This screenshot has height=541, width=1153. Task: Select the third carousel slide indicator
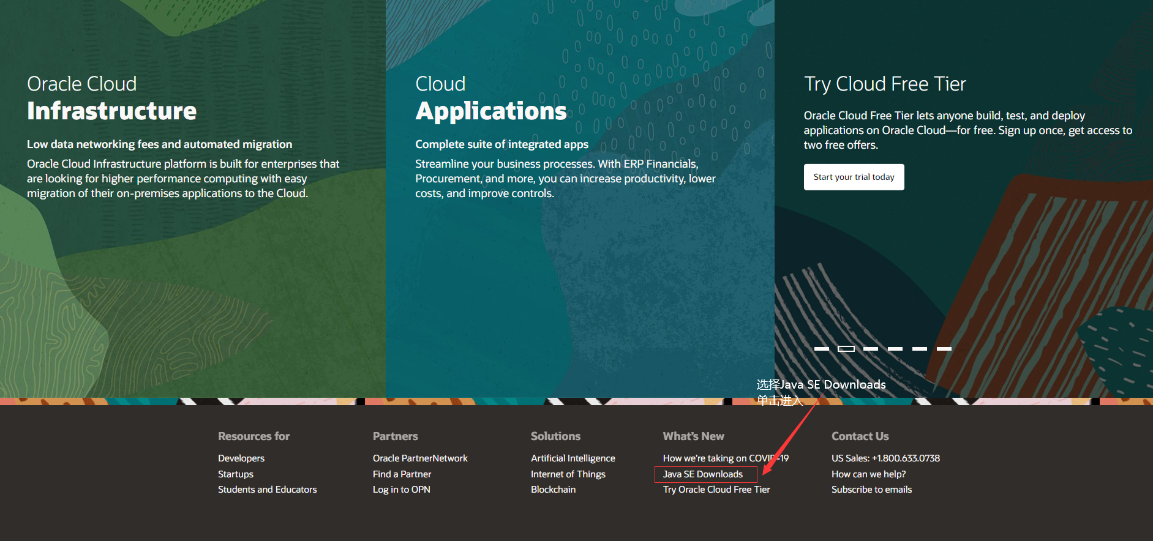871,349
